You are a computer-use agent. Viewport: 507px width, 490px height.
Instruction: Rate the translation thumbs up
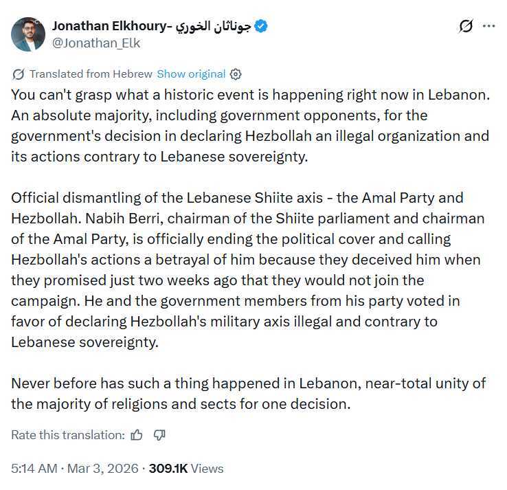[x=137, y=434]
